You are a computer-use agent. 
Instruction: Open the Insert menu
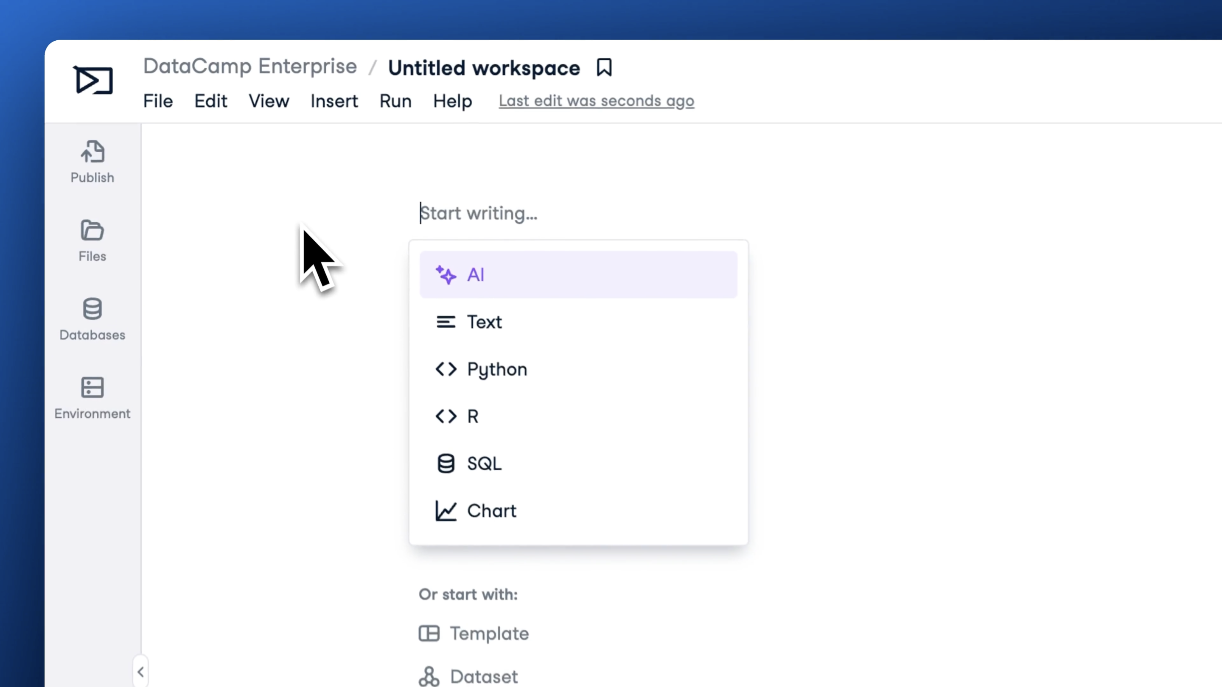tap(334, 101)
